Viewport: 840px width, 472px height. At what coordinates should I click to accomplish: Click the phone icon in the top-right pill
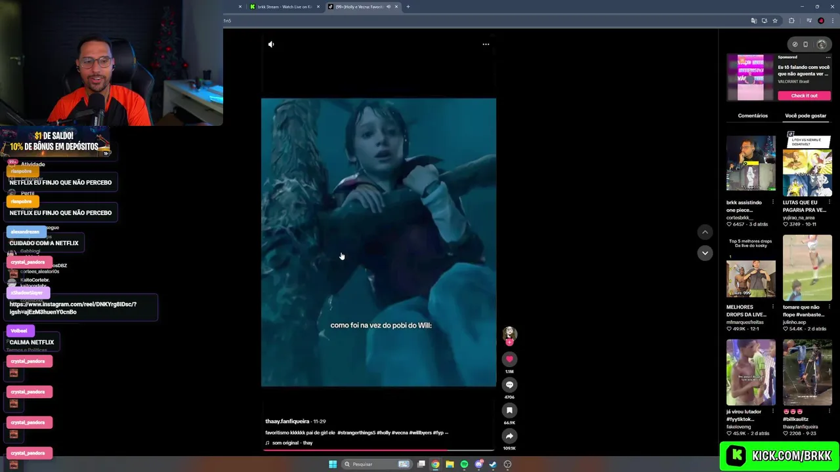806,44
